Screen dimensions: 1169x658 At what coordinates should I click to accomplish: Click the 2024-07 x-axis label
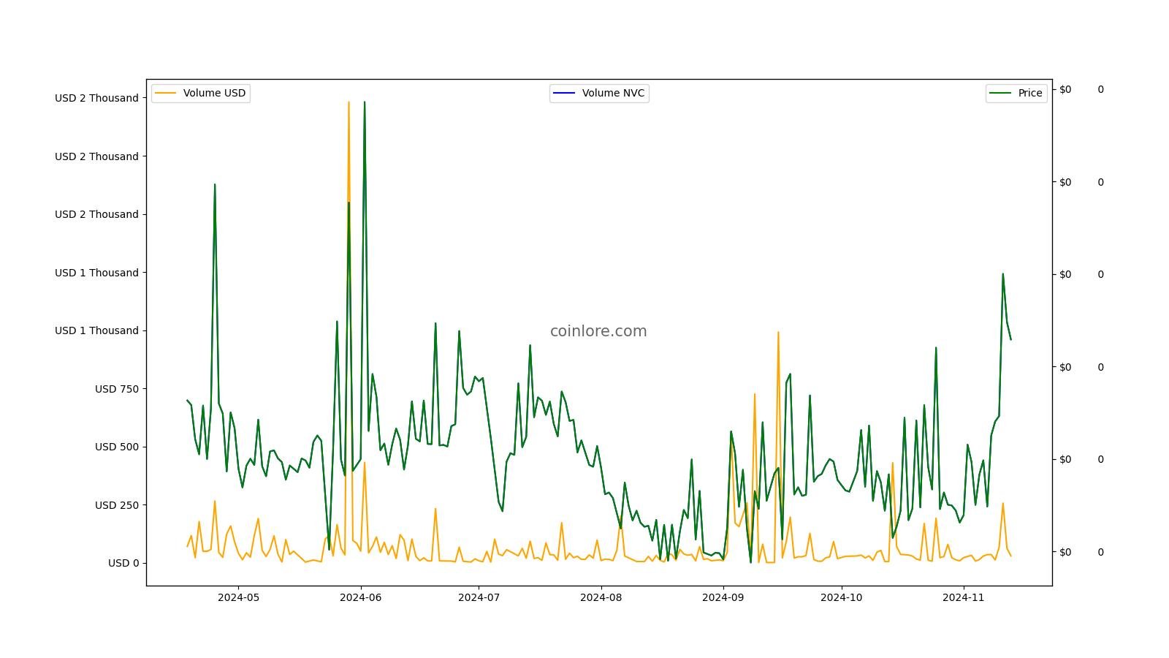(x=479, y=597)
